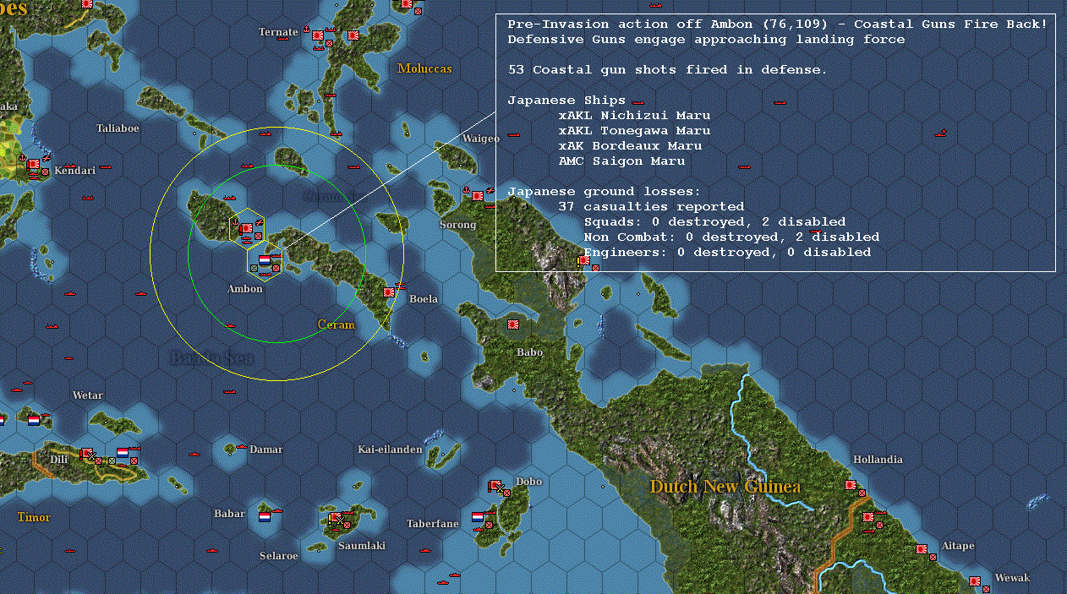Screen dimensions: 1067x594
Task: Select the Japanese flag beside Ternate's anchor symbol
Action: pos(318,36)
